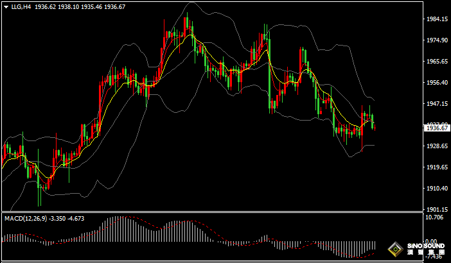The width and height of the screenshot is (451, 263).
Task: Select the current price tag 1936.67
Action: coord(437,128)
